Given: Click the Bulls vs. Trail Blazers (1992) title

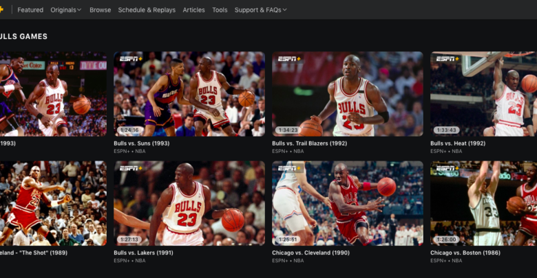Looking at the screenshot, I should [309, 143].
